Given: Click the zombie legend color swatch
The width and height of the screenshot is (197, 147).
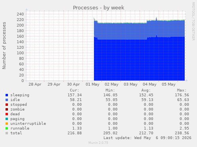Looking at the screenshot, I should [7, 109].
